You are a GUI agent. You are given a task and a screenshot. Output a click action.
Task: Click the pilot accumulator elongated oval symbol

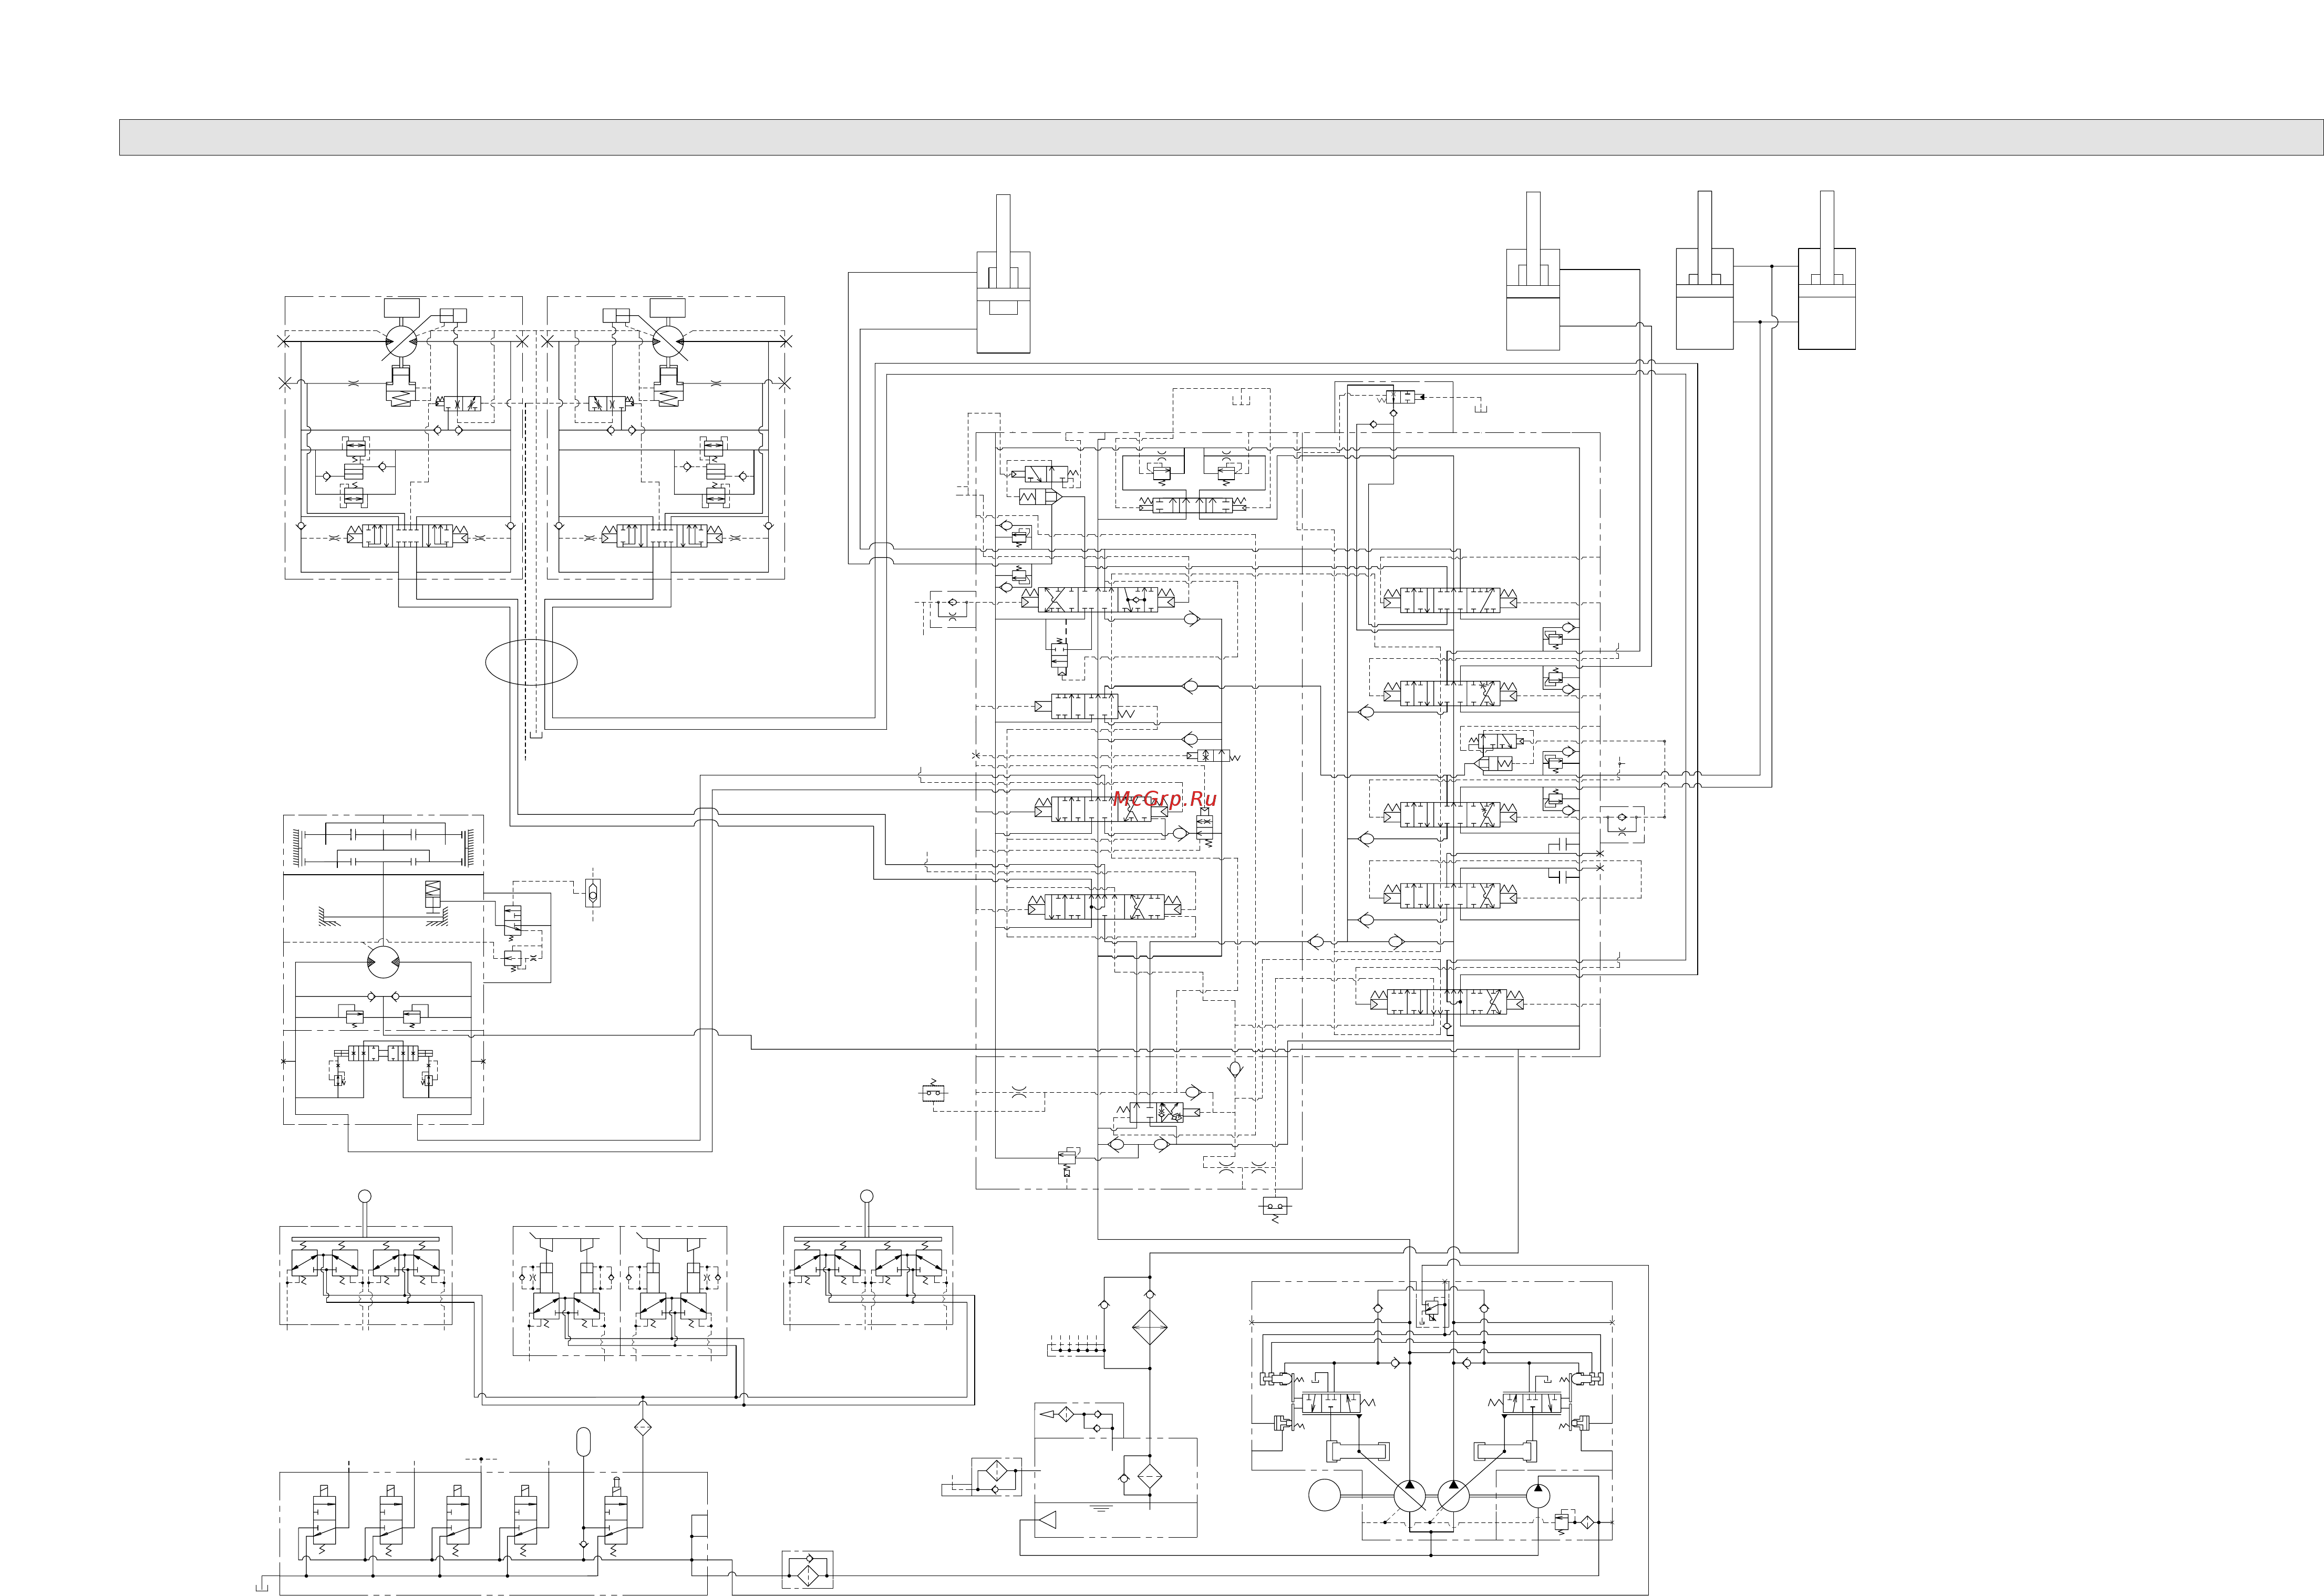click(584, 1441)
